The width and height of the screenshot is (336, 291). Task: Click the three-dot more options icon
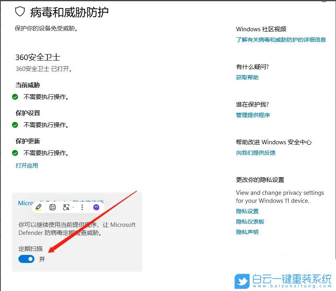click(x=82, y=207)
